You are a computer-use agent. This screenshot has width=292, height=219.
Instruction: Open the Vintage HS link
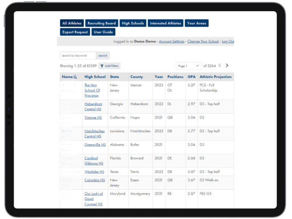click(x=93, y=118)
